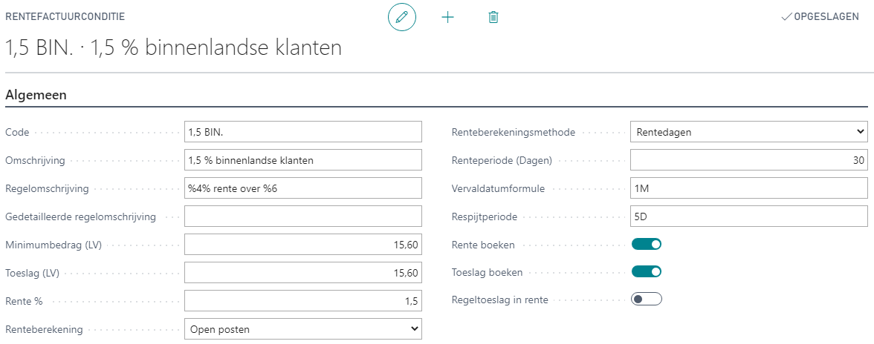
Task: Select the Vervaldatumformule field
Action: point(748,188)
